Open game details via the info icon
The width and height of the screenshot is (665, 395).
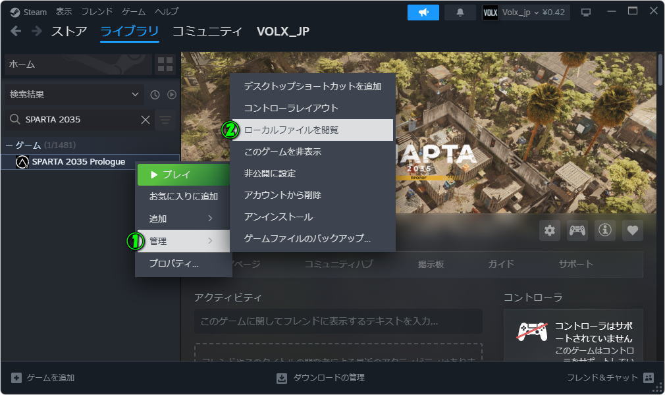604,230
